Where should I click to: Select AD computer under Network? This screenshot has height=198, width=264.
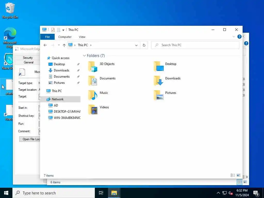pyautogui.click(x=56, y=105)
